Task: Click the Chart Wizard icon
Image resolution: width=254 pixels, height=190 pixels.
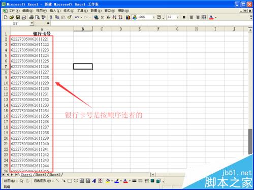Action: [x=128, y=17]
